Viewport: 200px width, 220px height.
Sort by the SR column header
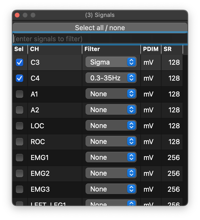(x=172, y=49)
